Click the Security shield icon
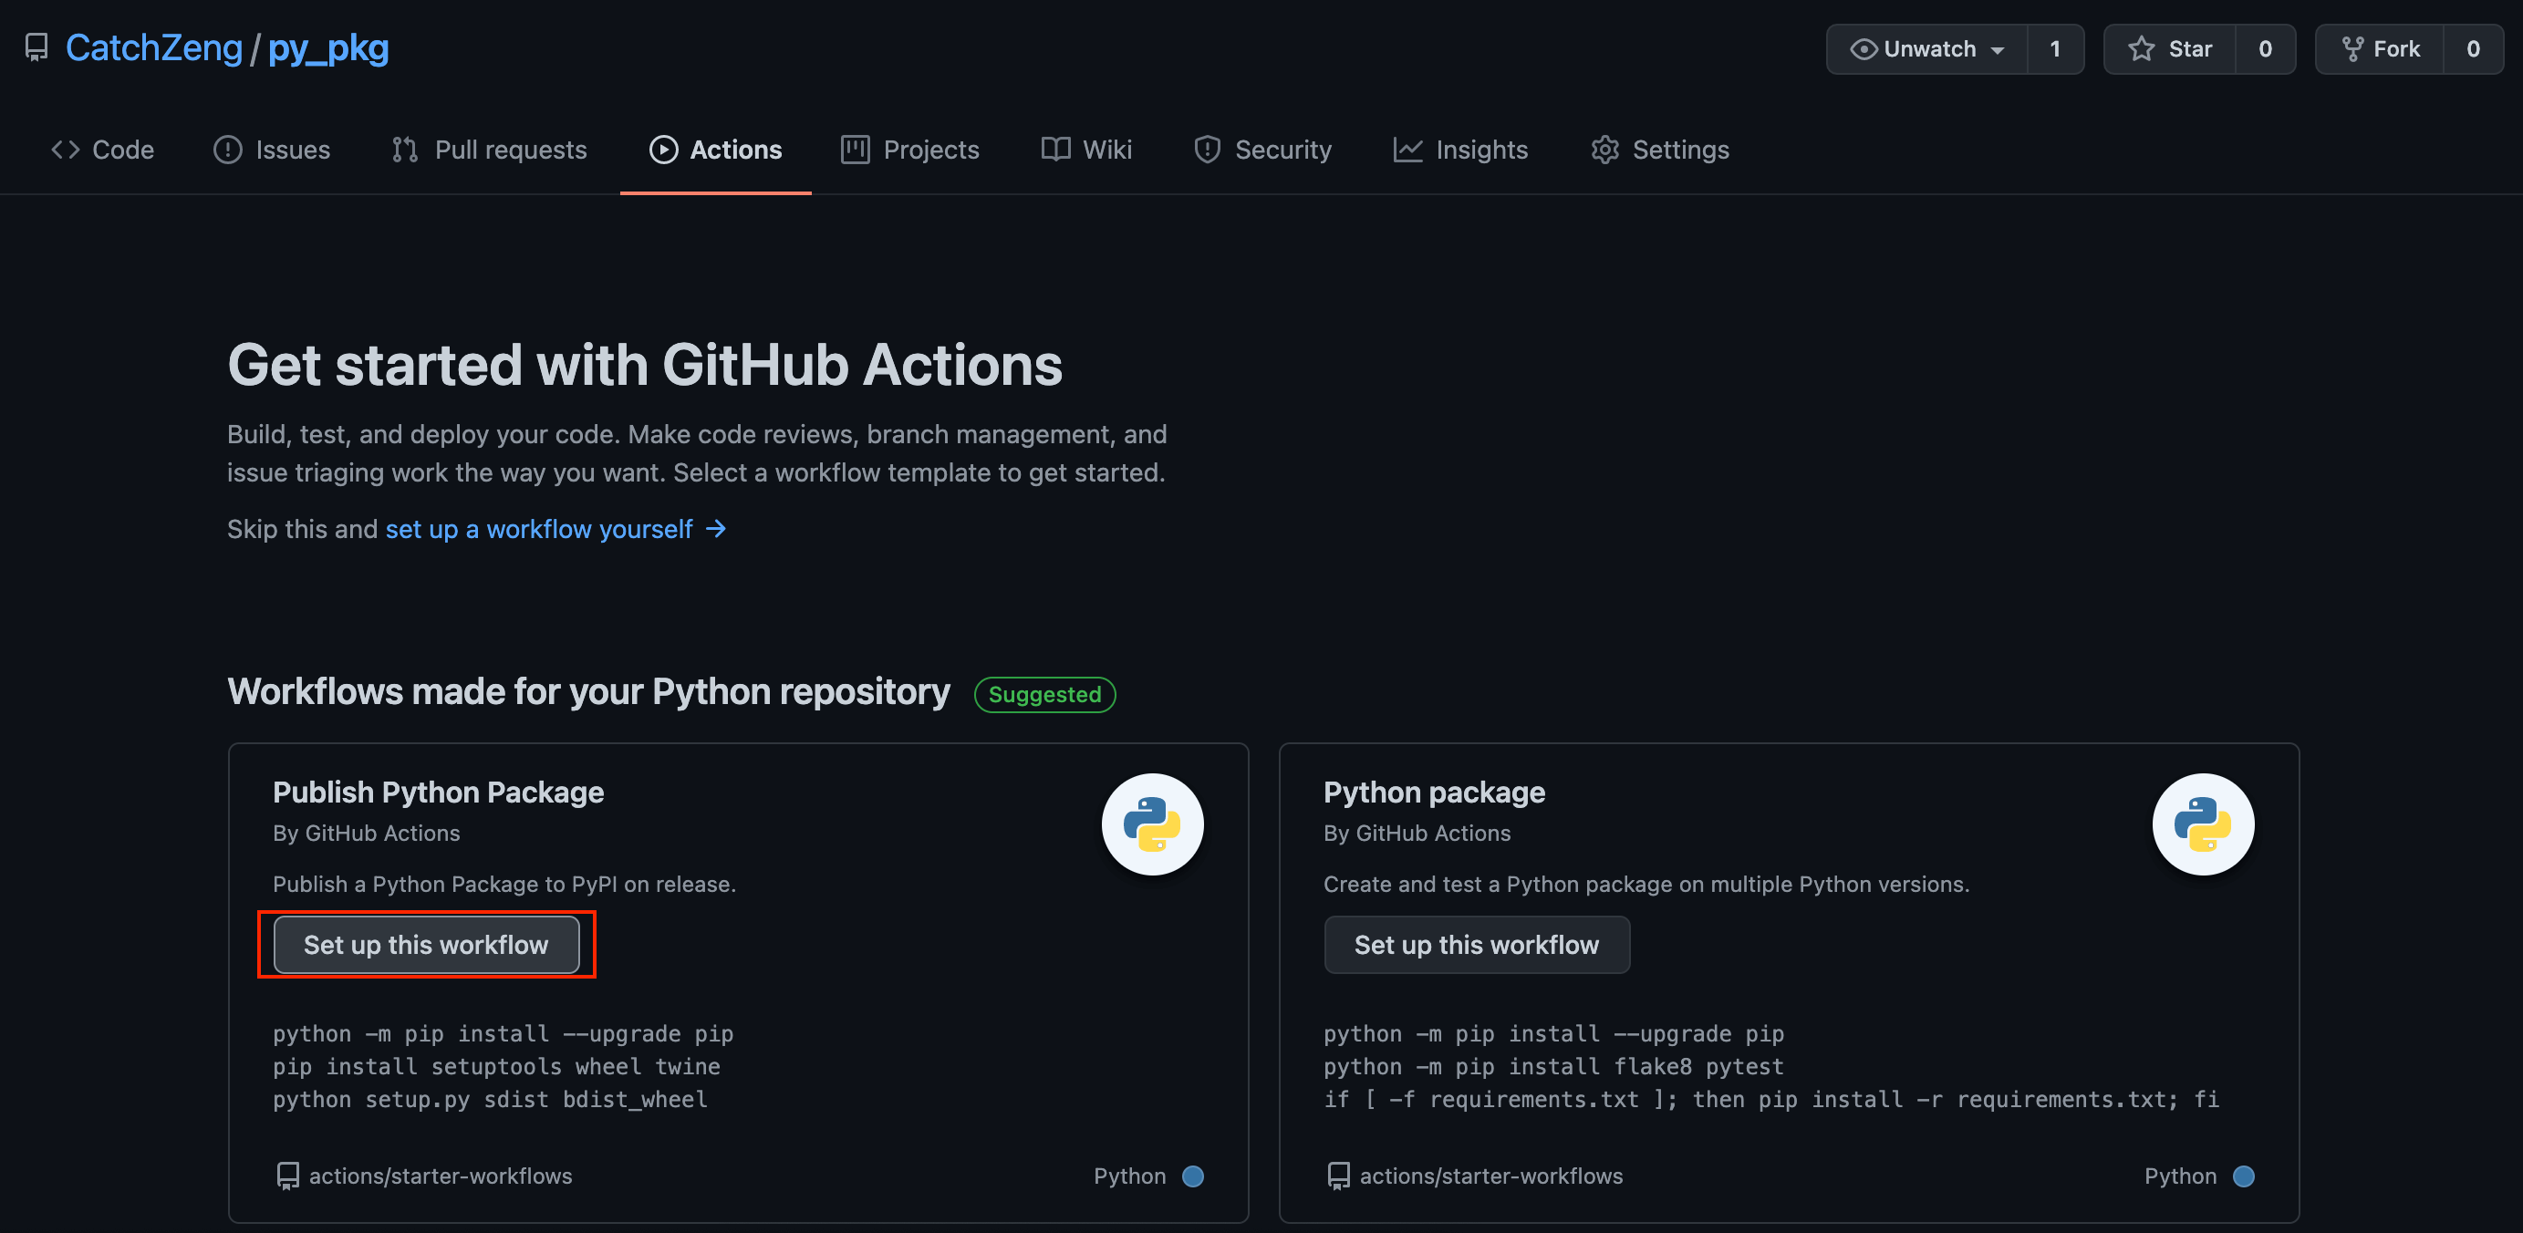The height and width of the screenshot is (1233, 2523). click(x=1207, y=150)
